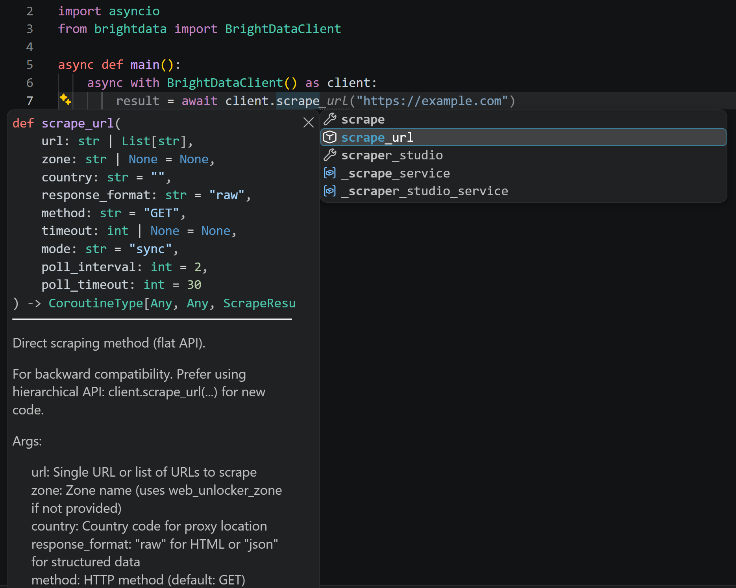Click line number 5 in the gutter

coord(30,65)
